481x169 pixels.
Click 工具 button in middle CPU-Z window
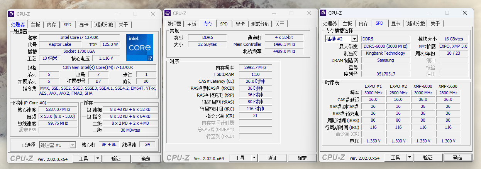tap(240, 158)
